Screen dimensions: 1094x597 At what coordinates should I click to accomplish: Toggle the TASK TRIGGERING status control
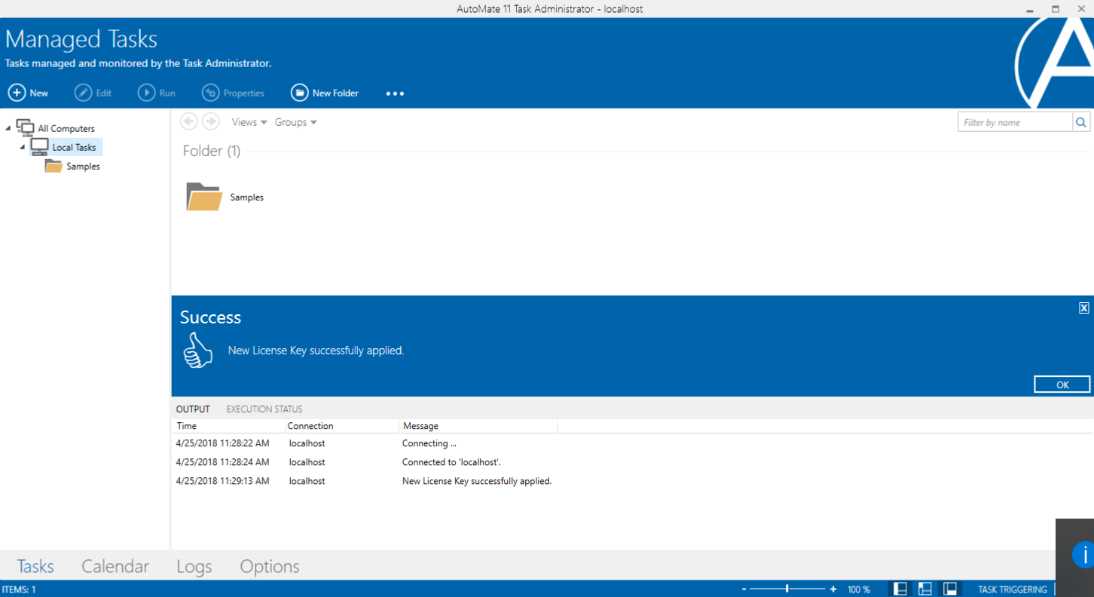click(1013, 589)
